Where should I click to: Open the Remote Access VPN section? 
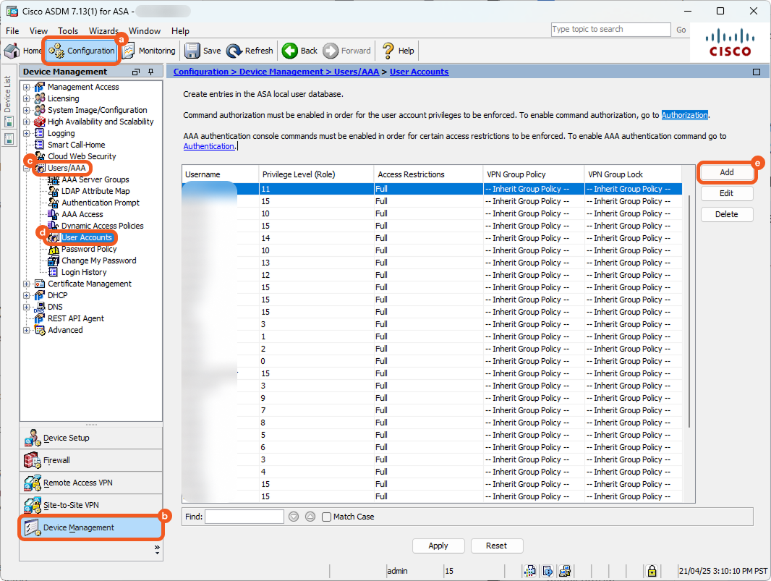(77, 483)
